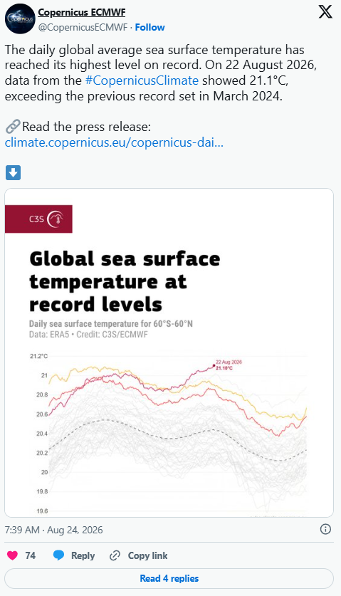
Task: Click the blue reply speech bubble icon
Action: (58, 555)
